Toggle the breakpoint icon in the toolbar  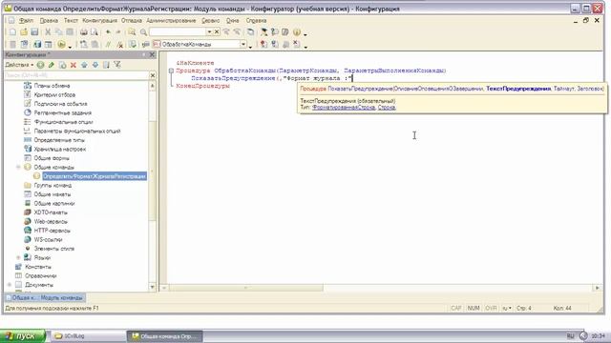point(263,45)
